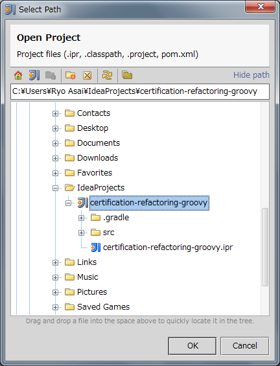Select the Saved Games folder
280x366 pixels.
(x=103, y=306)
